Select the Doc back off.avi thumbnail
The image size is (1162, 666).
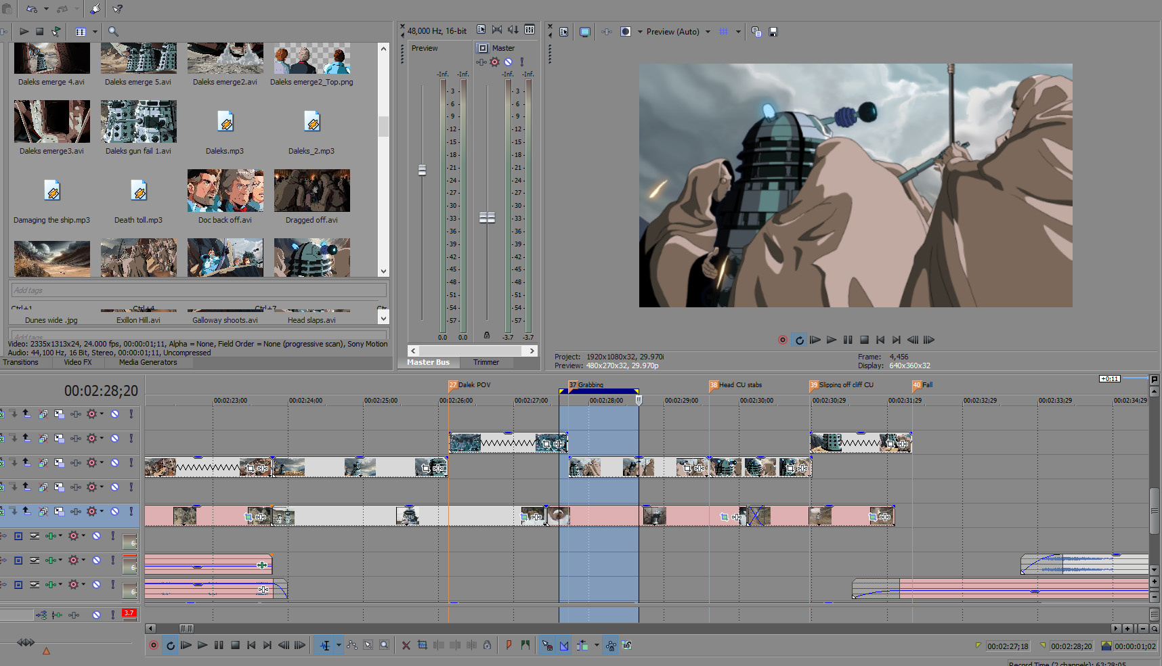[x=225, y=190]
